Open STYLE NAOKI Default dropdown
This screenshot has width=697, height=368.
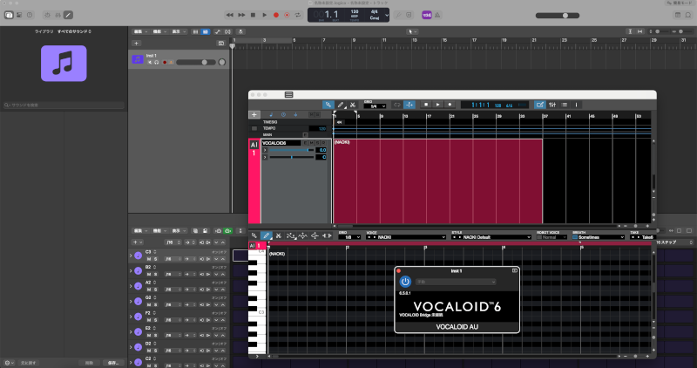point(491,237)
